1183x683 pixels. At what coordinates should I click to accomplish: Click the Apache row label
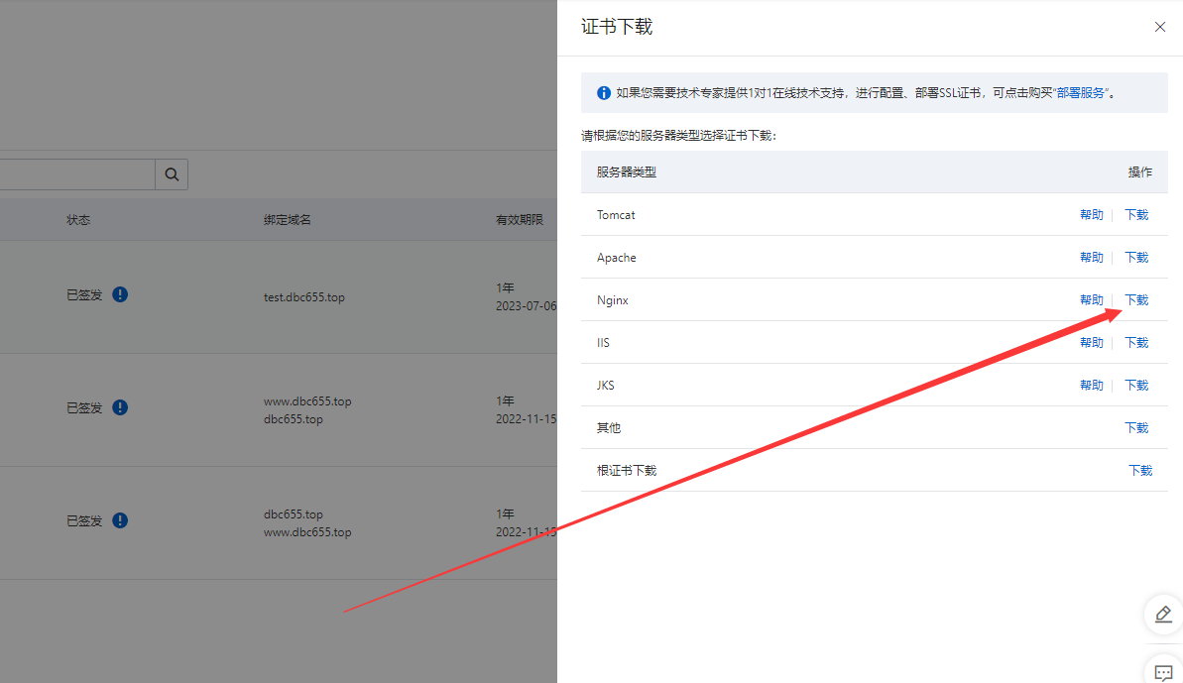coord(617,258)
